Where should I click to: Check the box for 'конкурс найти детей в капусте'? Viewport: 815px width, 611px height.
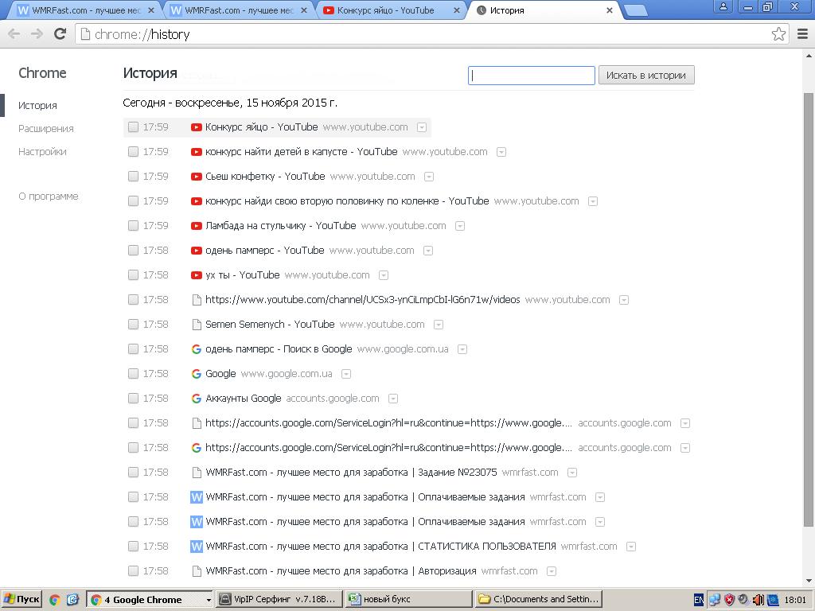[133, 152]
